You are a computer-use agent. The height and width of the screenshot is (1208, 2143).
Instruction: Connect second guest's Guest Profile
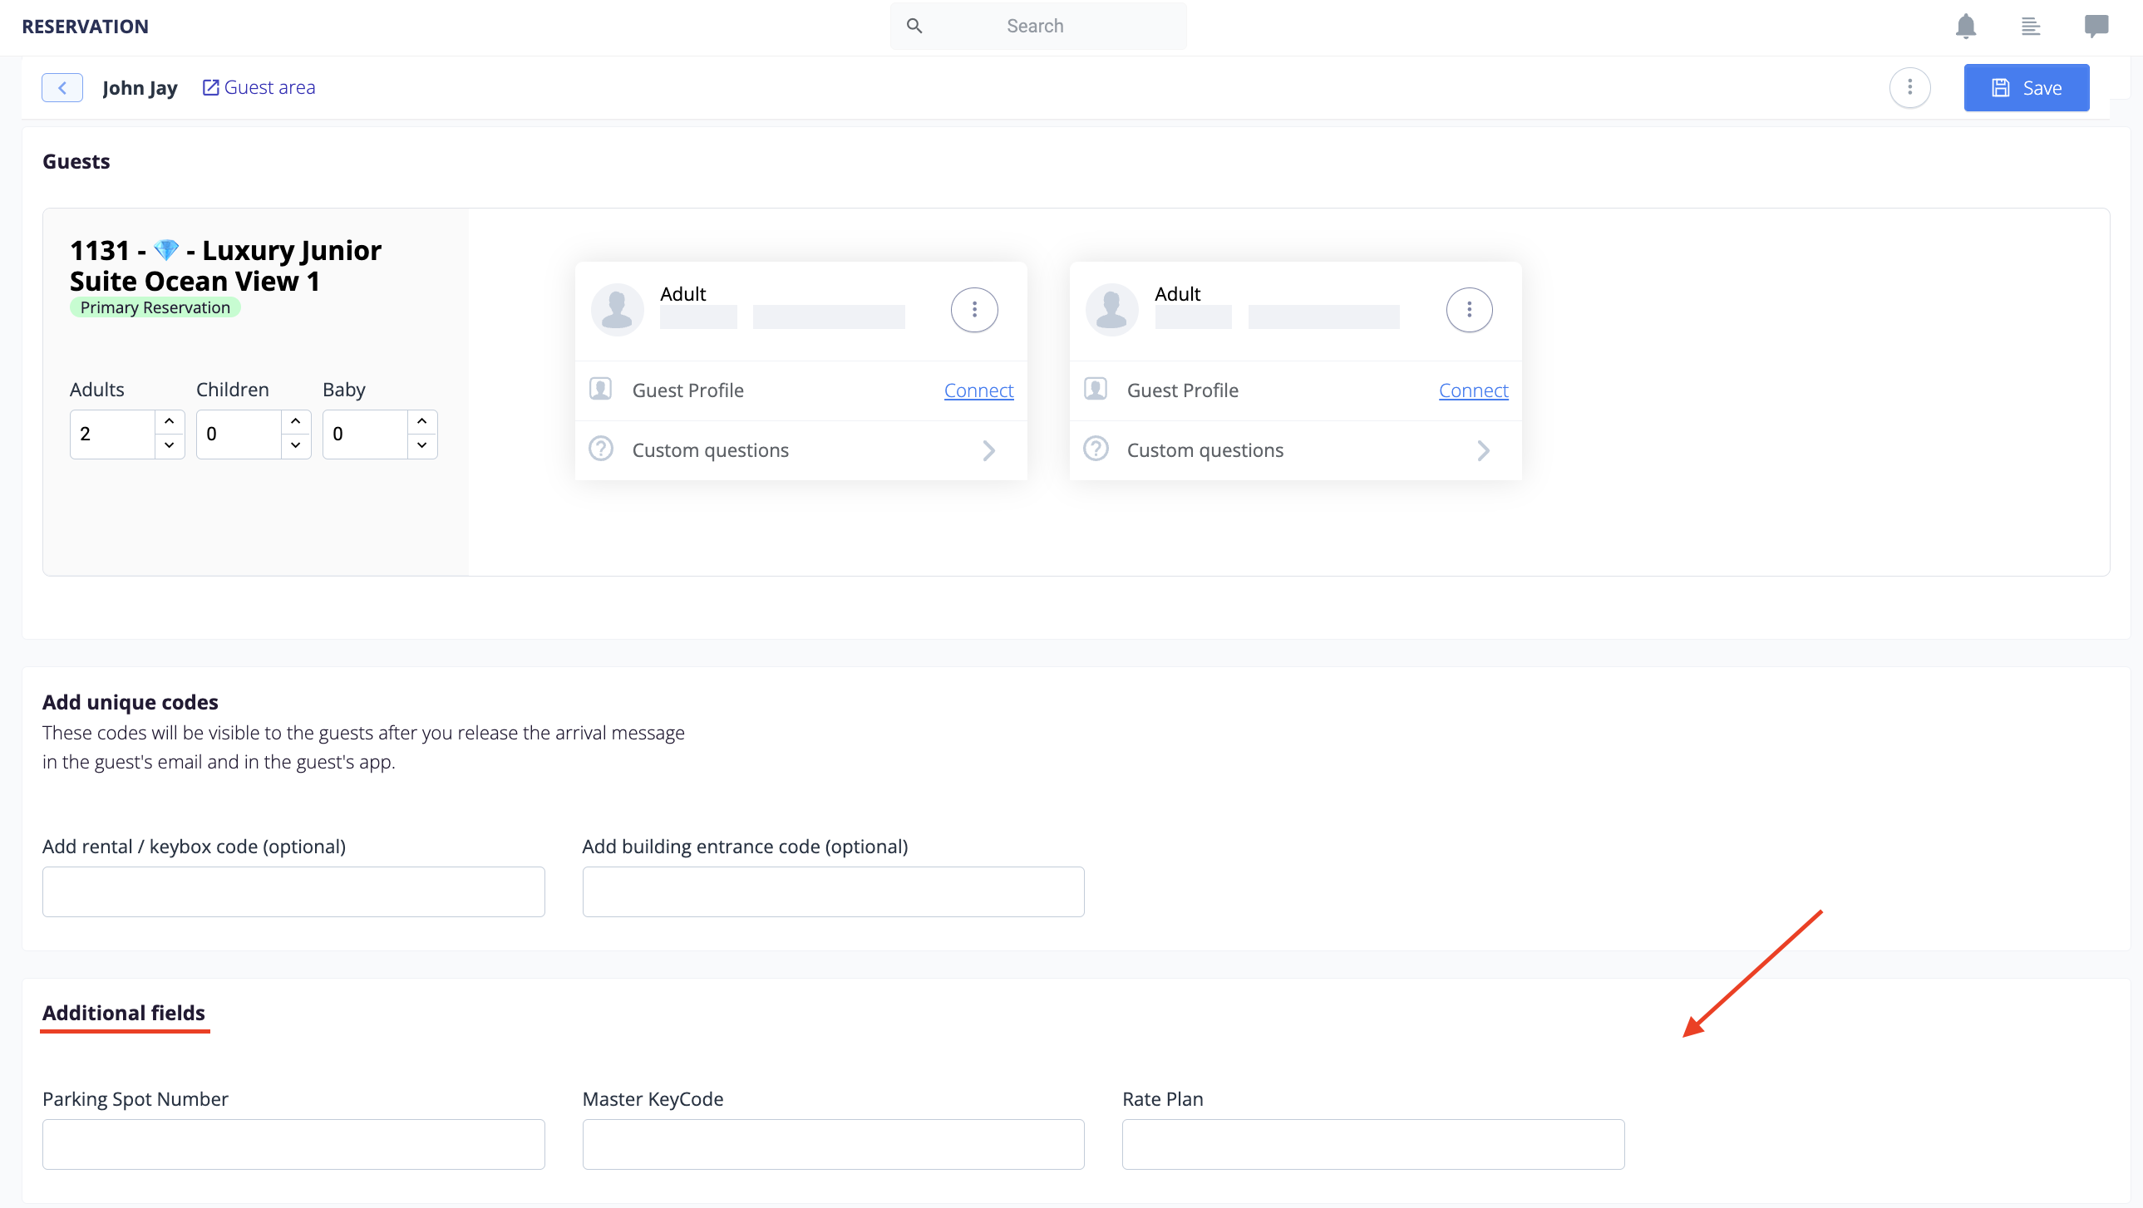pyautogui.click(x=1472, y=390)
